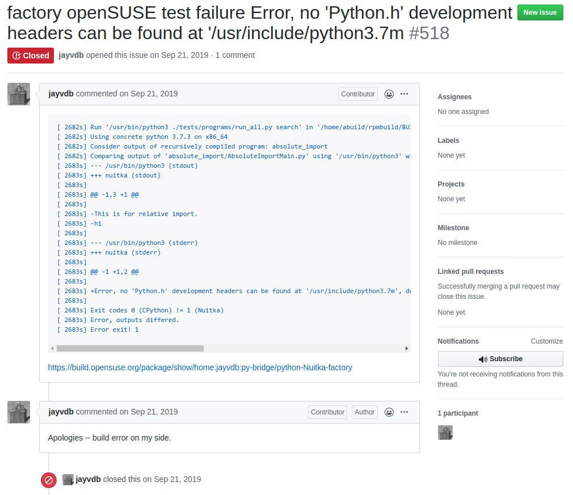Click the Author badge
573x495 pixels.
click(x=364, y=412)
